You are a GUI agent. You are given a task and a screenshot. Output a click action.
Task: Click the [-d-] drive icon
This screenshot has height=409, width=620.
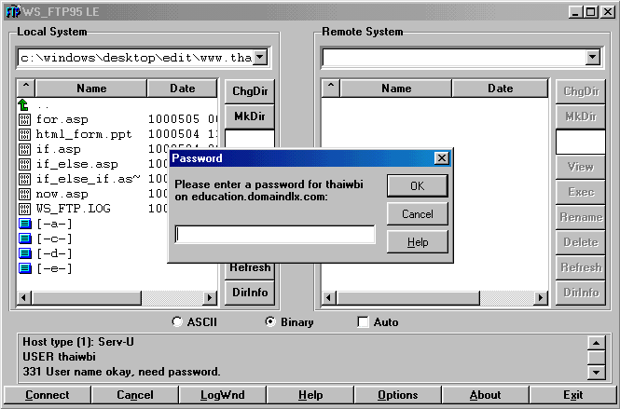pyautogui.click(x=25, y=253)
